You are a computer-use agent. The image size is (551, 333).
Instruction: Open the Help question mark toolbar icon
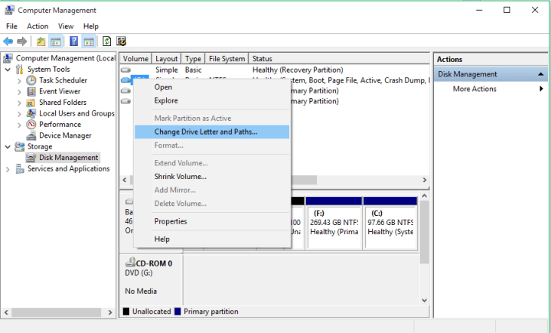click(73, 41)
